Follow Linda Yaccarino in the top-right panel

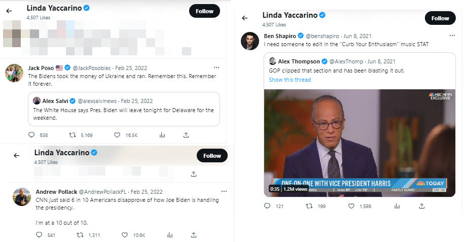[440, 18]
